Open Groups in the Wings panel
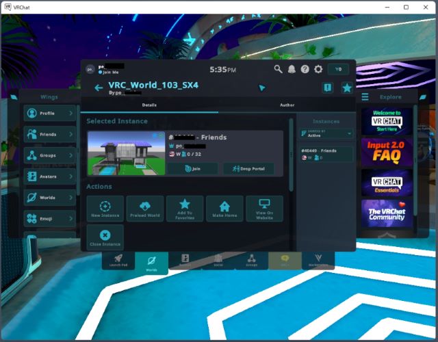438x342 pixels. click(x=50, y=155)
